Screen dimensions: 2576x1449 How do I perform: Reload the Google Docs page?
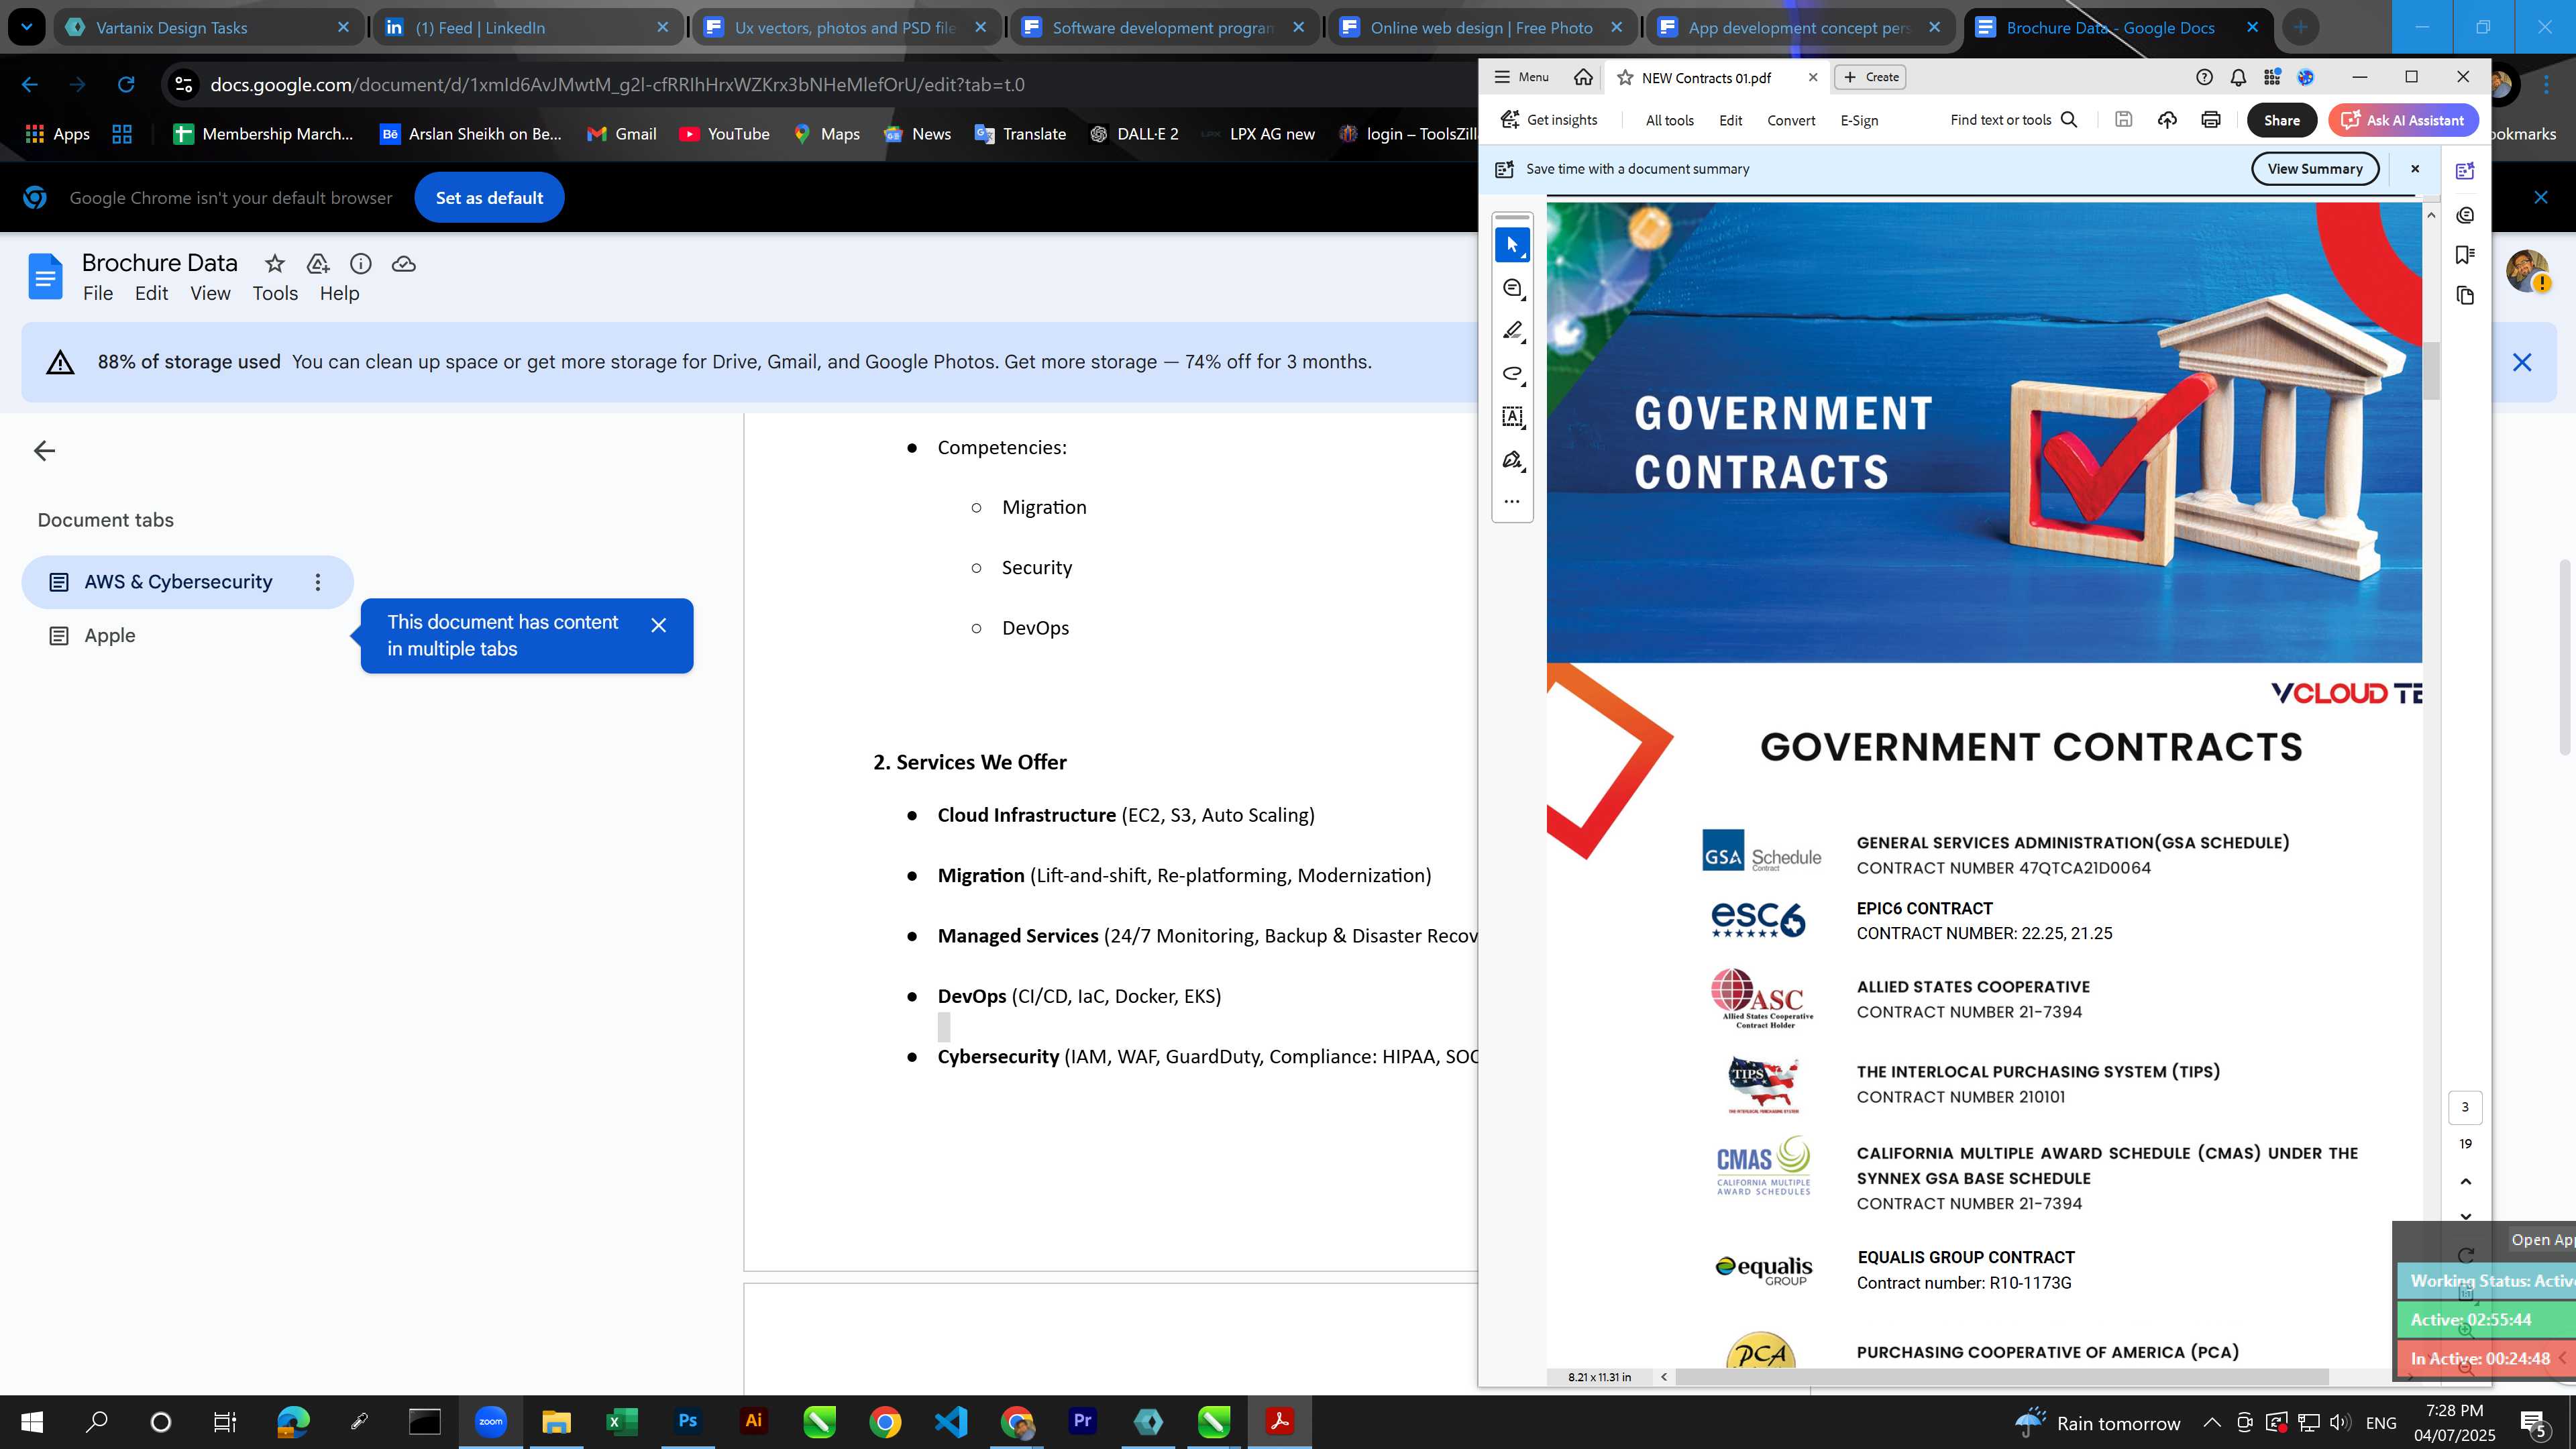click(x=126, y=85)
